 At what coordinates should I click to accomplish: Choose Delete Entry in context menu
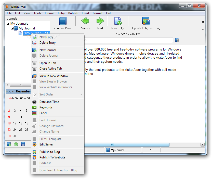[58, 43]
